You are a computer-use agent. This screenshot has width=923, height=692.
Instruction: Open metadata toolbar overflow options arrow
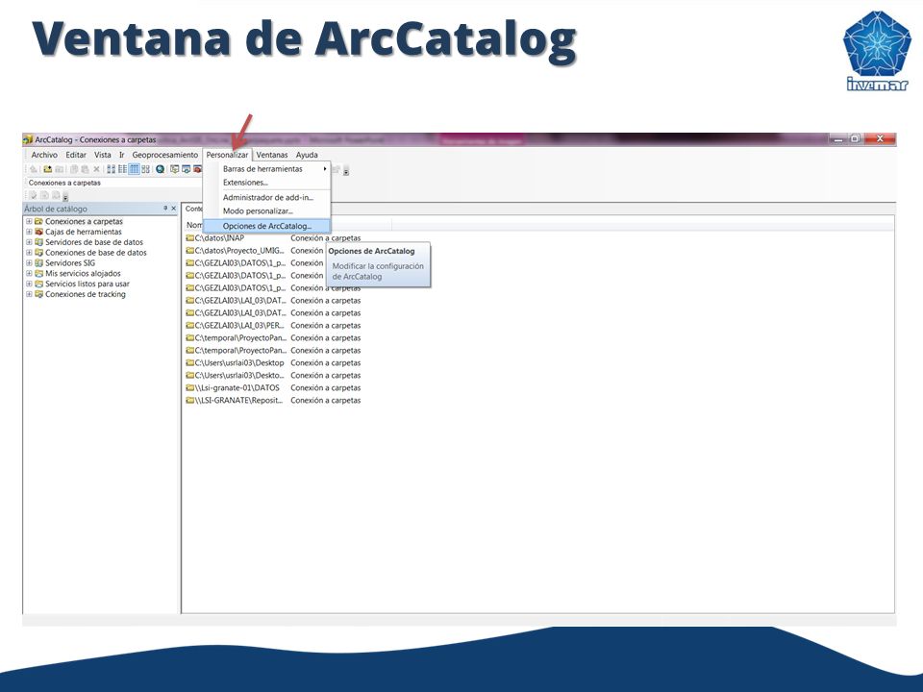tap(65, 197)
